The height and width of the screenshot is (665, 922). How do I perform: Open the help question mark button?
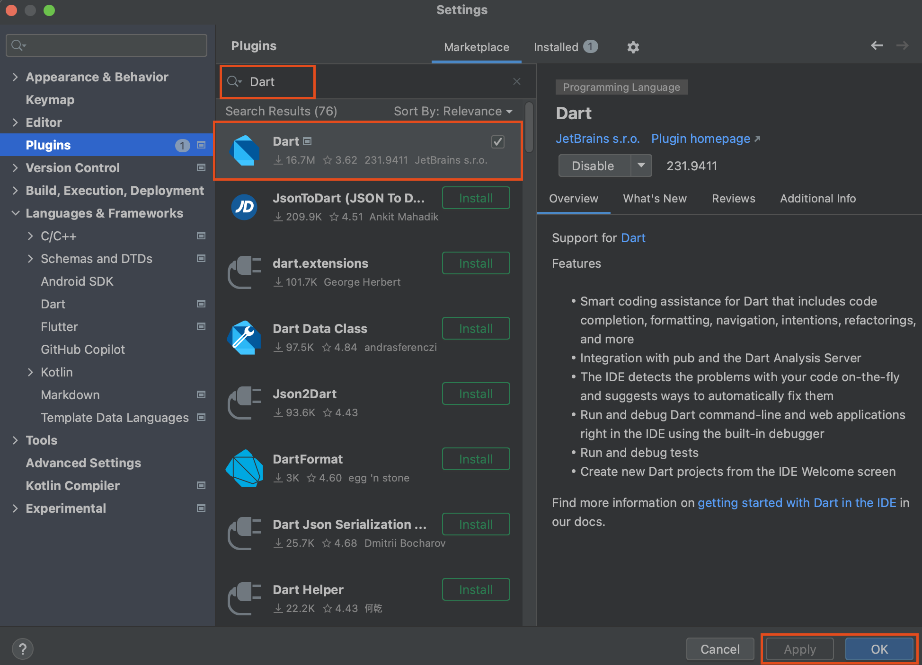(22, 649)
